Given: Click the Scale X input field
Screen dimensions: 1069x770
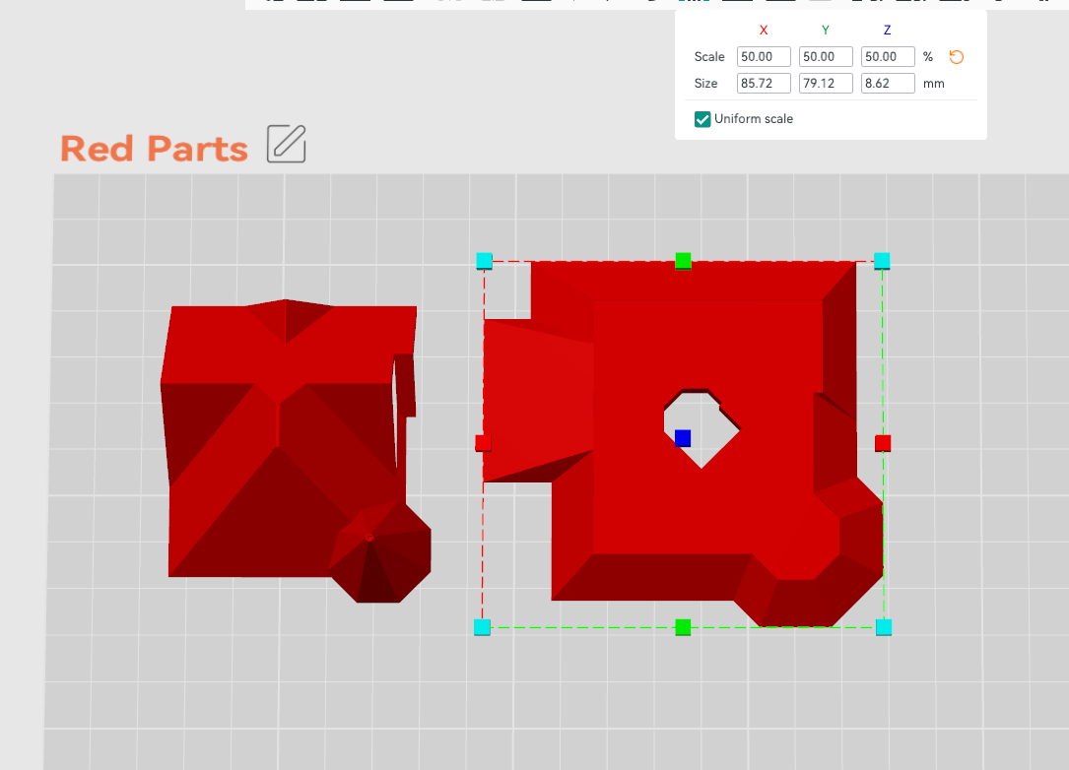Looking at the screenshot, I should pyautogui.click(x=764, y=56).
